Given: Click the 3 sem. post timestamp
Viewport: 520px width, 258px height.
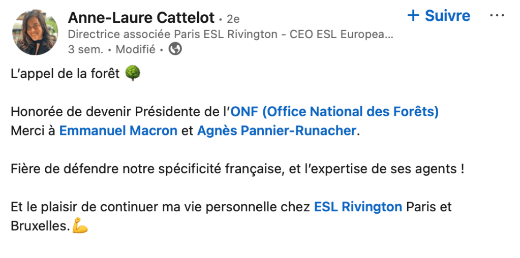Looking at the screenshot, I should click(x=85, y=49).
